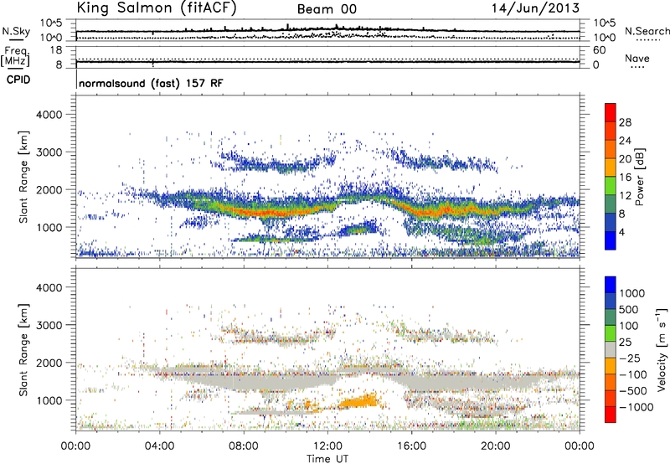Screen dimensions: 670x464
Task: Click the orange velocity patch near 13:00 UT
Action: [x=358, y=401]
